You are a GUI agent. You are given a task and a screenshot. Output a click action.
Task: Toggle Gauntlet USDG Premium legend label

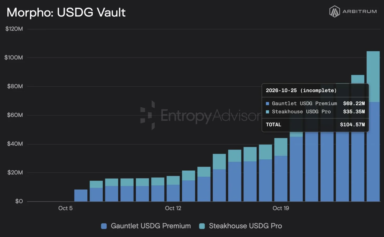point(151,226)
